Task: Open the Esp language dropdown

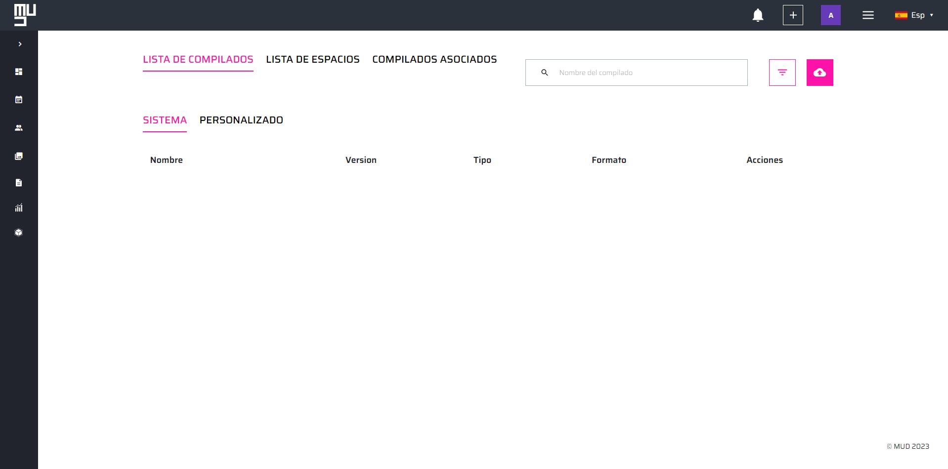Action: 914,15
